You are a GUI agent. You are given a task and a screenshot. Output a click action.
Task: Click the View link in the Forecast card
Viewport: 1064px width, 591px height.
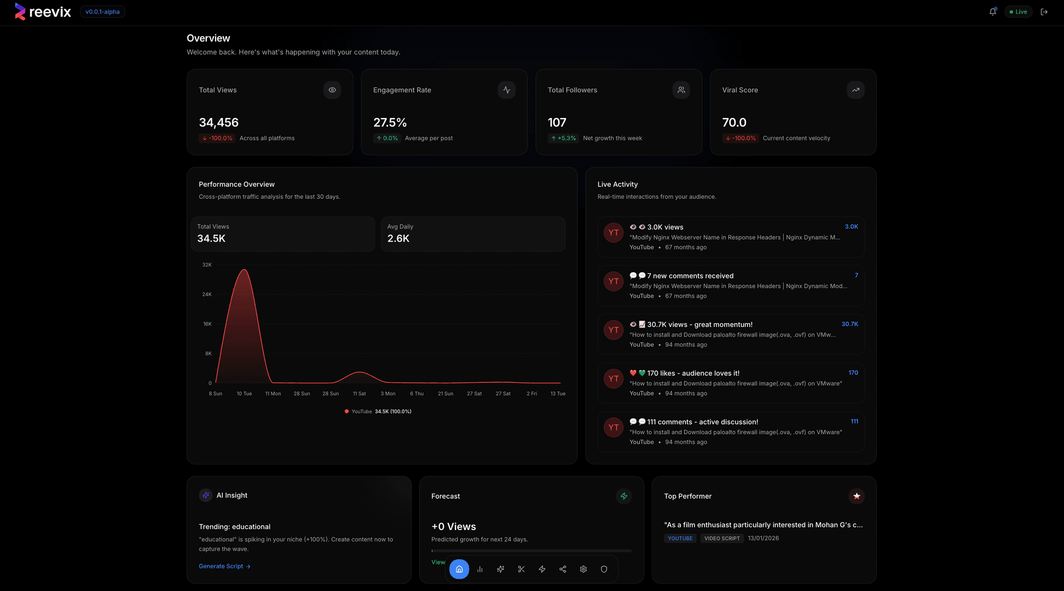(x=438, y=562)
